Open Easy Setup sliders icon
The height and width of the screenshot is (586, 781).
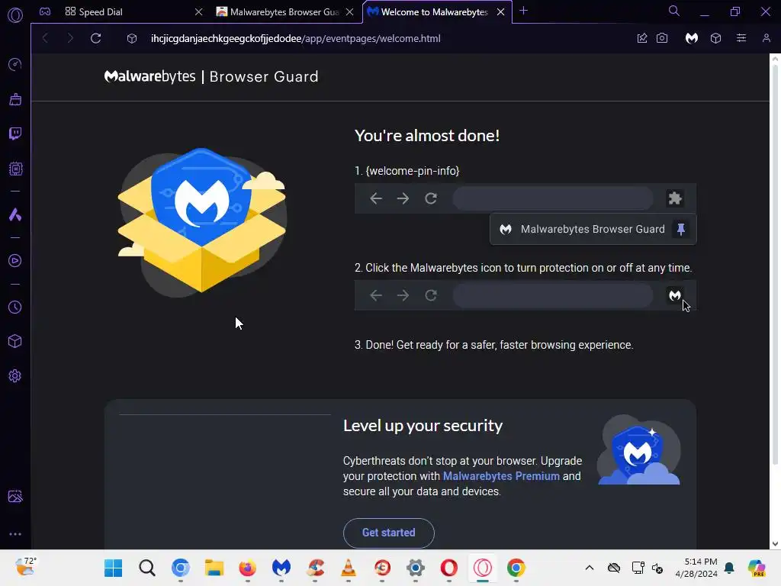tap(741, 38)
